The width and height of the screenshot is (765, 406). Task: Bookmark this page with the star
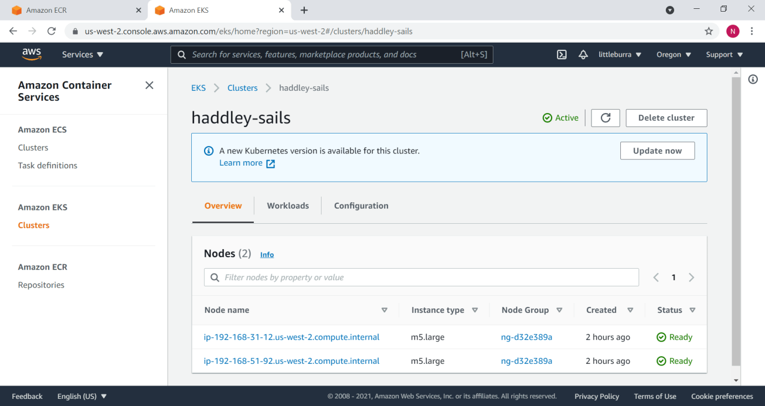click(708, 32)
